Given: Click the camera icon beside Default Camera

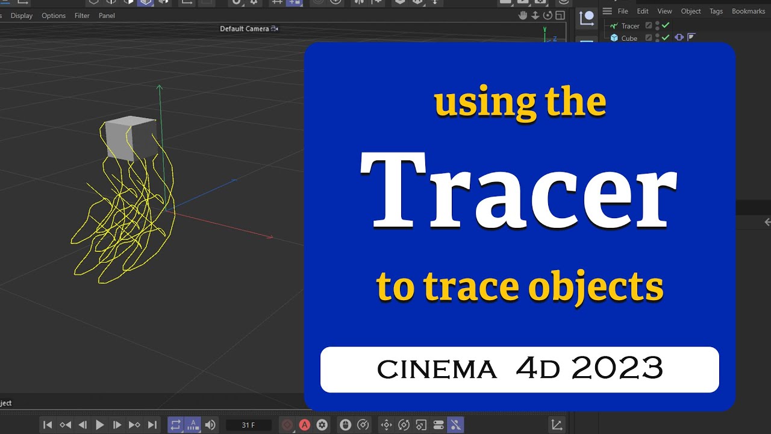Looking at the screenshot, I should (275, 29).
